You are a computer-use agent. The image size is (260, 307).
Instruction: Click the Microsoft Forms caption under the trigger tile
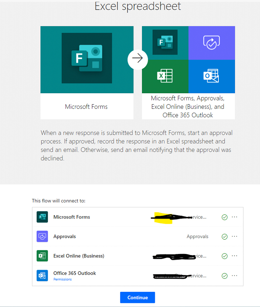[86, 107]
